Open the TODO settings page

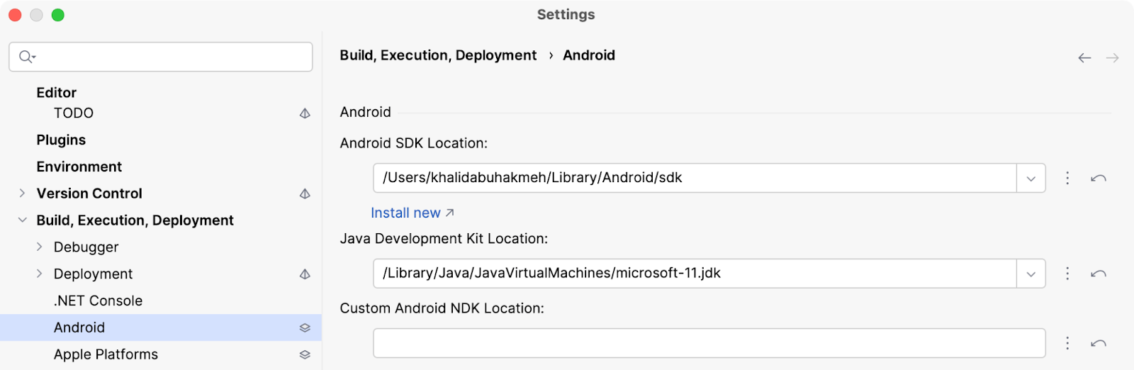tap(74, 113)
